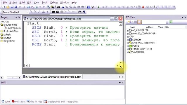Click the PORTB port icon
The width and height of the screenshot is (187, 105).
[x=131, y=46]
